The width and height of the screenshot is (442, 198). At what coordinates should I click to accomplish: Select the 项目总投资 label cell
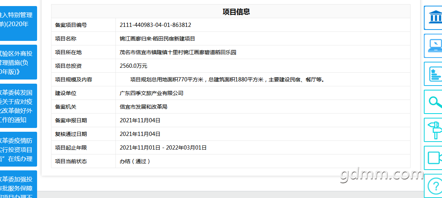coord(83,66)
